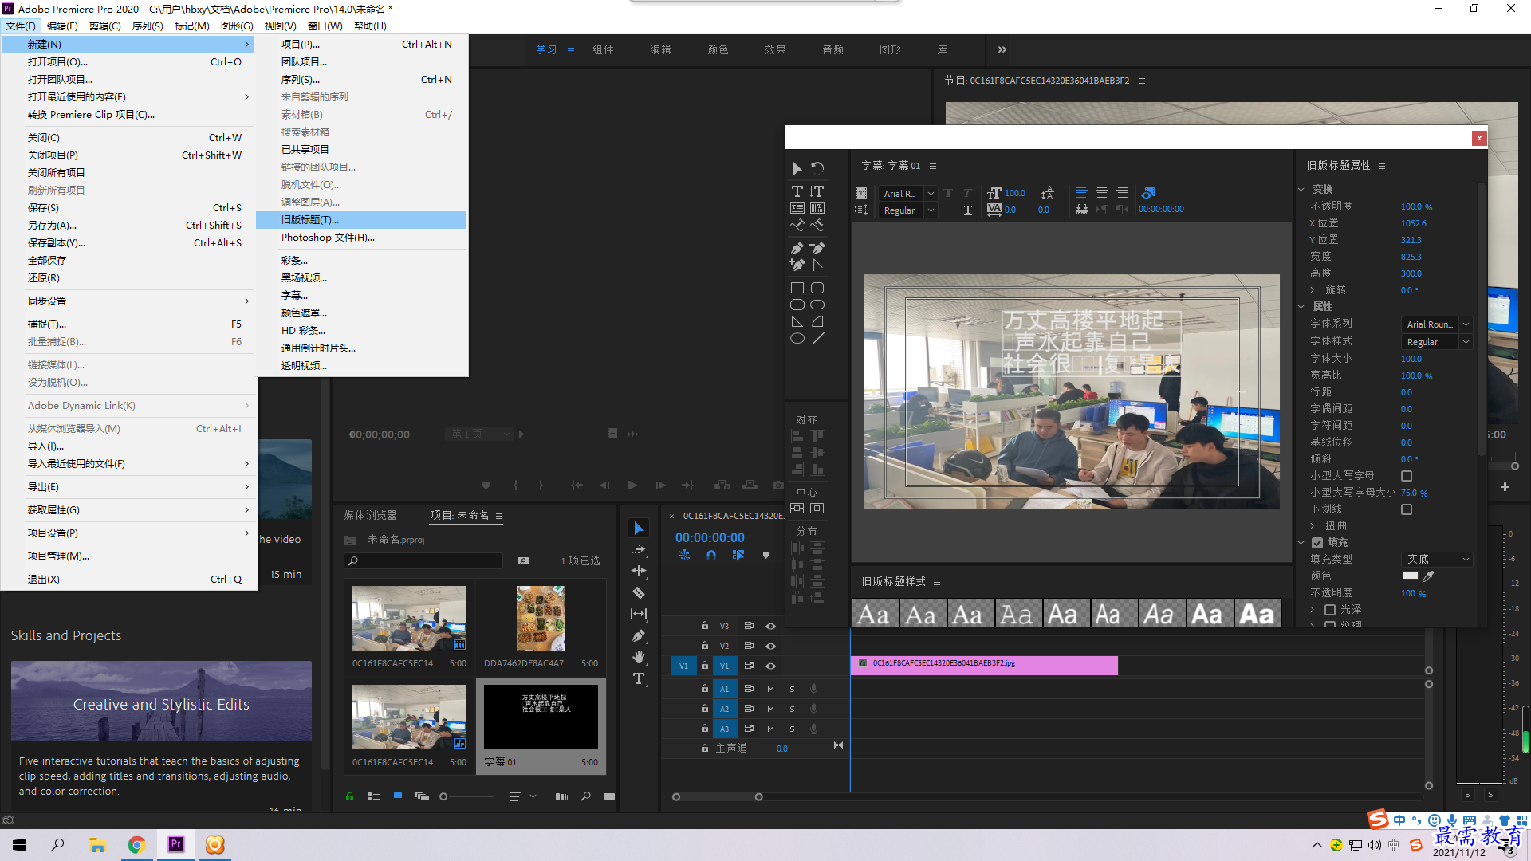
Task: Lock the V1 video track
Action: click(x=705, y=666)
